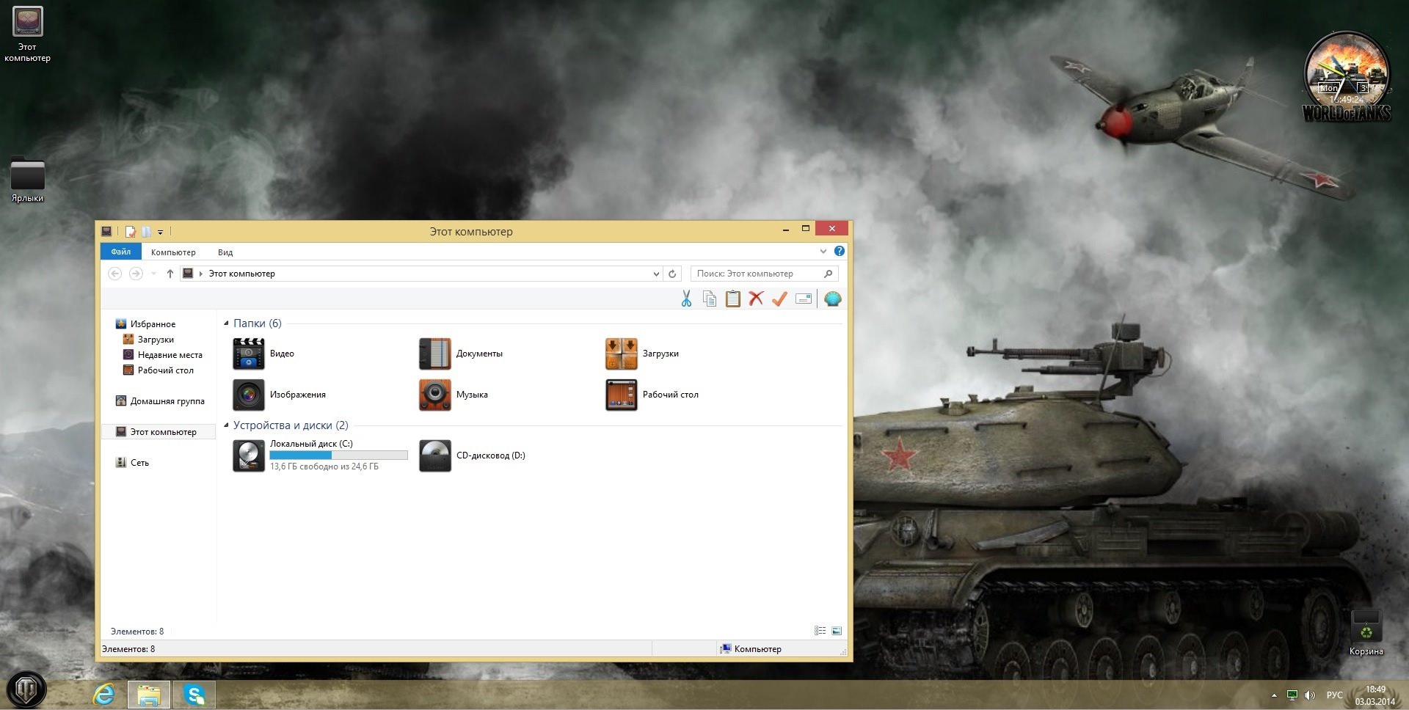Screen dimensions: 1409x710
Task: Open the Файл menu tab
Action: [121, 252]
